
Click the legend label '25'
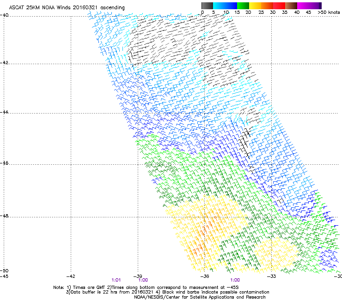coord(261,12)
